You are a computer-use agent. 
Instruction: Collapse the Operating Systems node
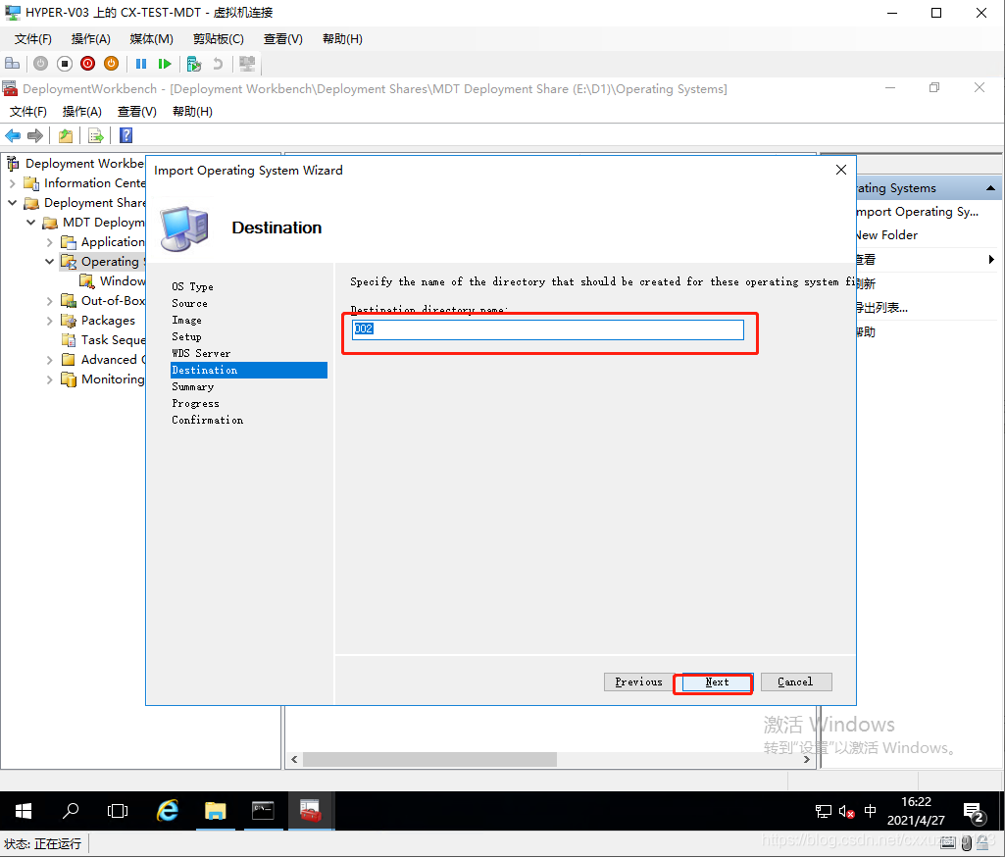pyautogui.click(x=49, y=262)
